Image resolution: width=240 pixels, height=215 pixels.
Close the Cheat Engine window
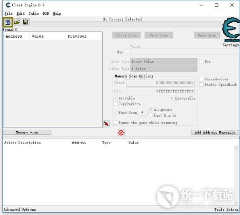point(232,5)
